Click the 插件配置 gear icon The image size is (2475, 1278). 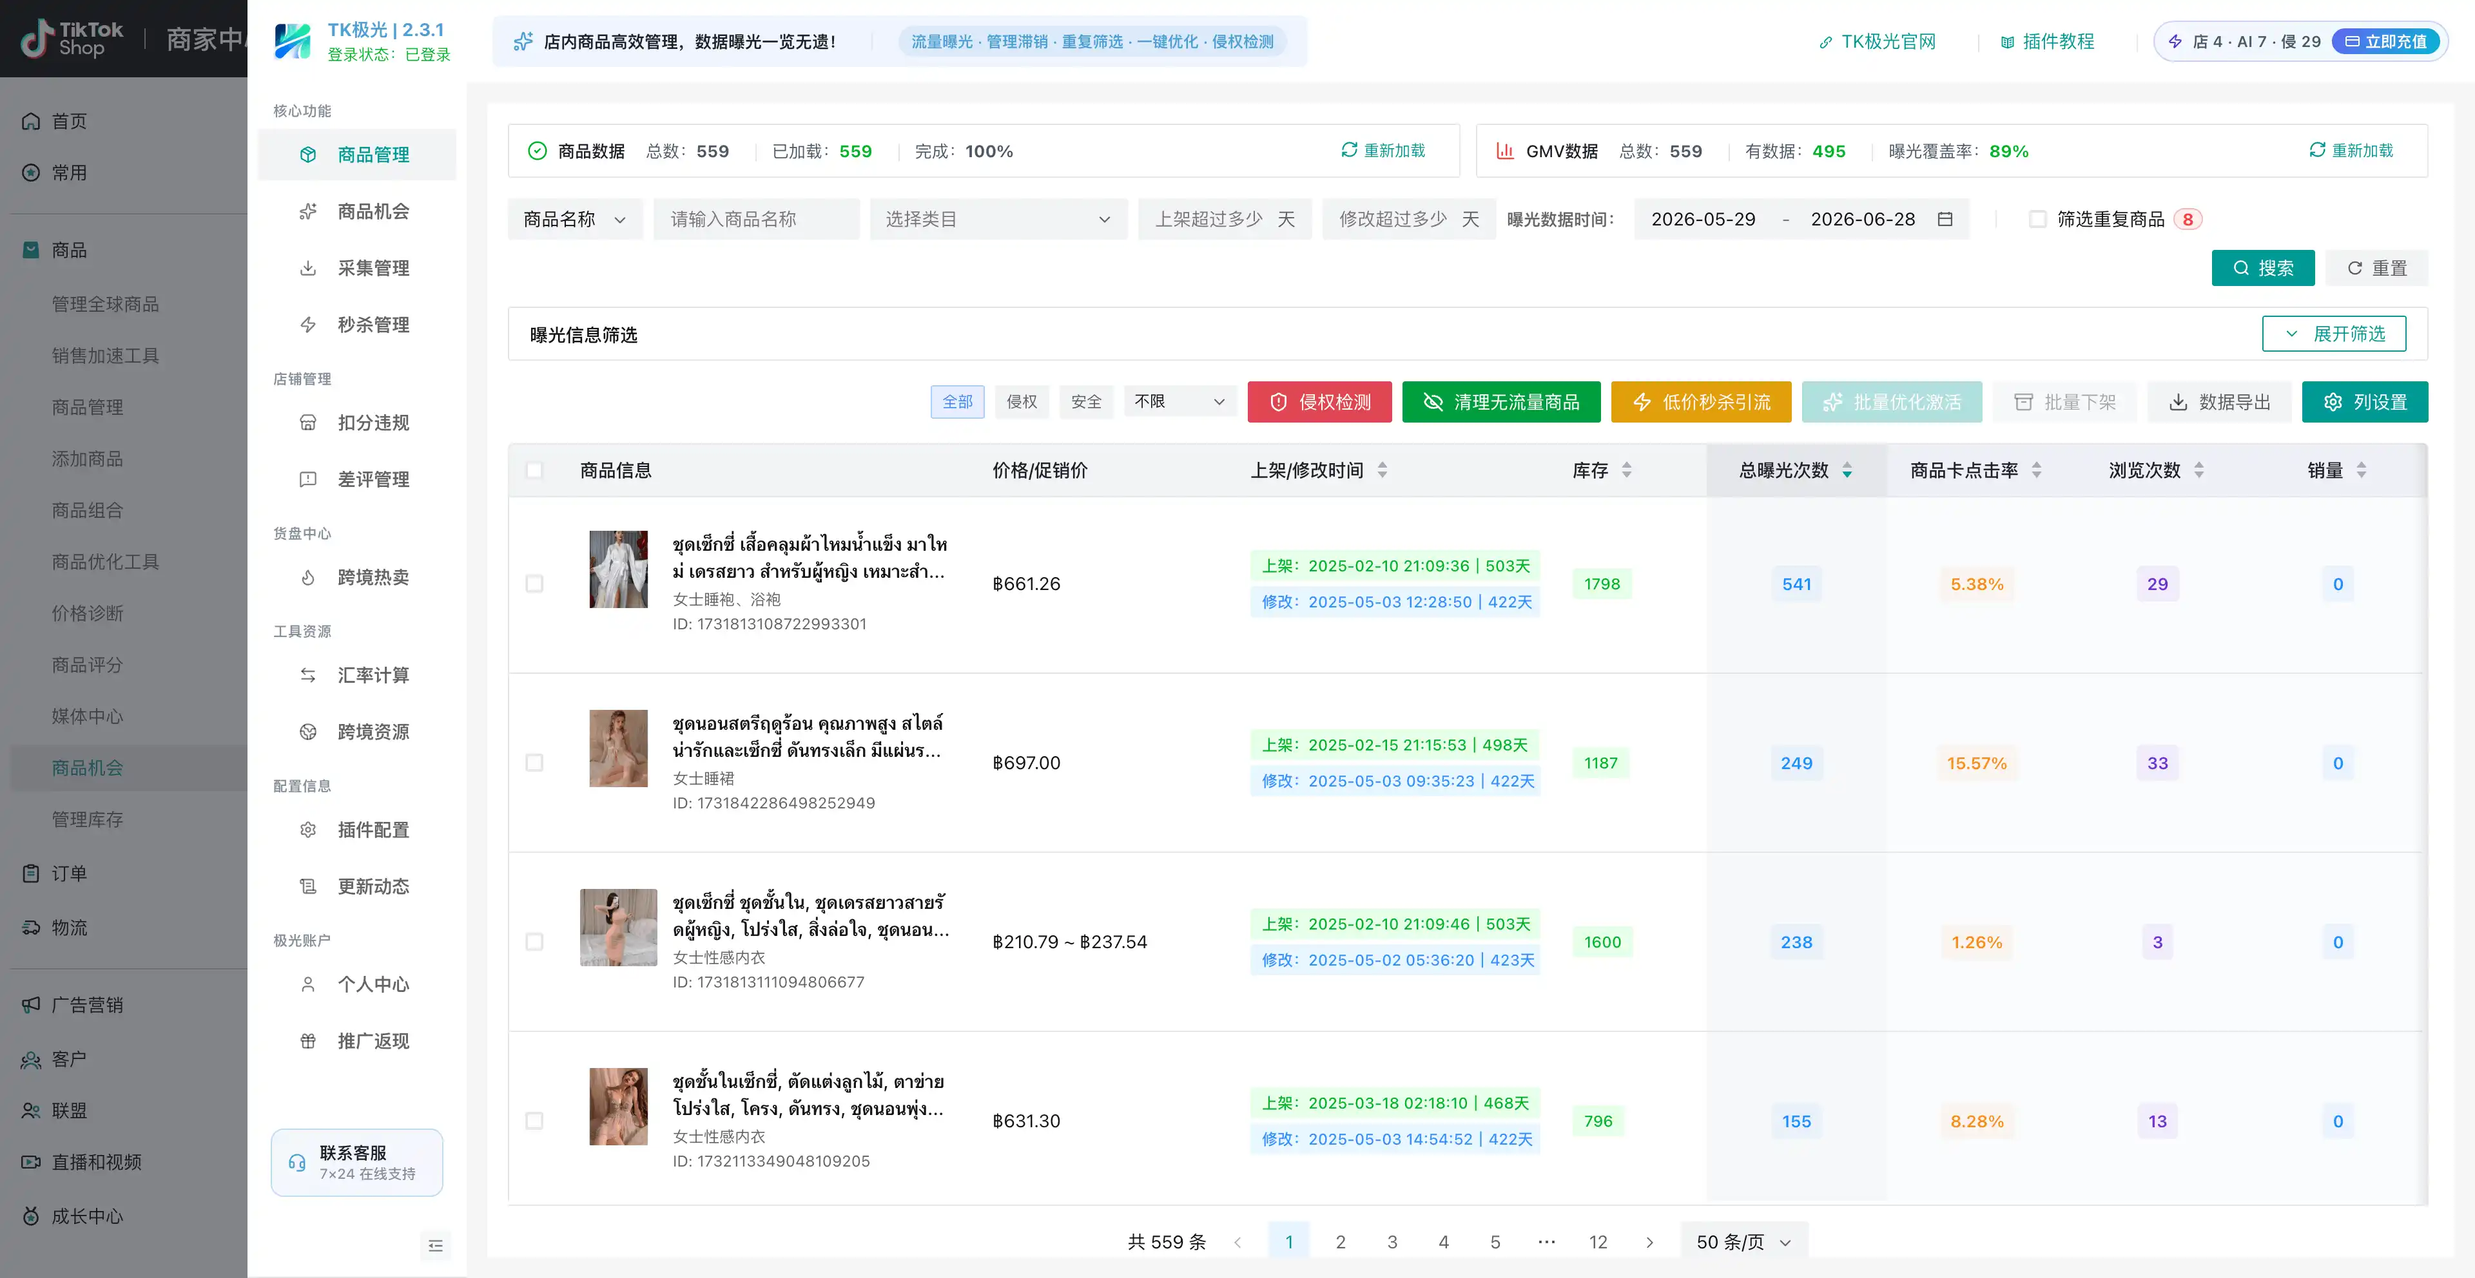[x=307, y=830]
